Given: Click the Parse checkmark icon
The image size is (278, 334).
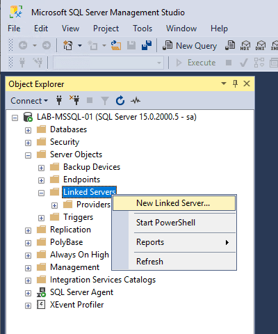Looking at the screenshot, I should point(243,63).
